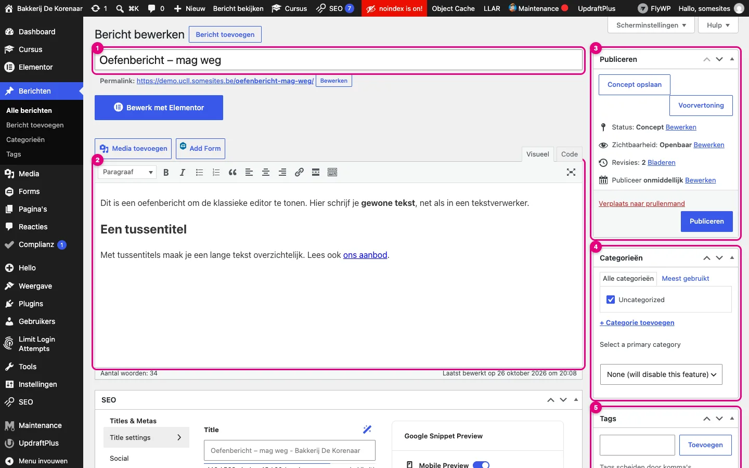The image size is (749, 468).
Task: Toggle the Mobile Preview switch
Action: (481, 465)
